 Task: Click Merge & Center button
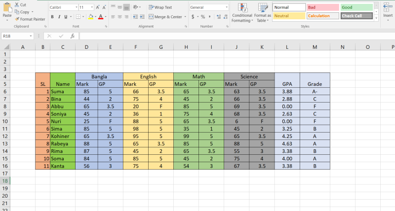(x=165, y=17)
